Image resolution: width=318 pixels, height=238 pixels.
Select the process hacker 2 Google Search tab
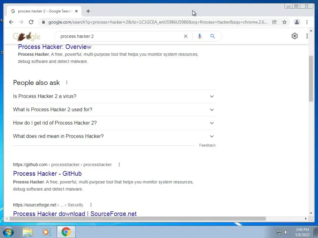click(44, 11)
